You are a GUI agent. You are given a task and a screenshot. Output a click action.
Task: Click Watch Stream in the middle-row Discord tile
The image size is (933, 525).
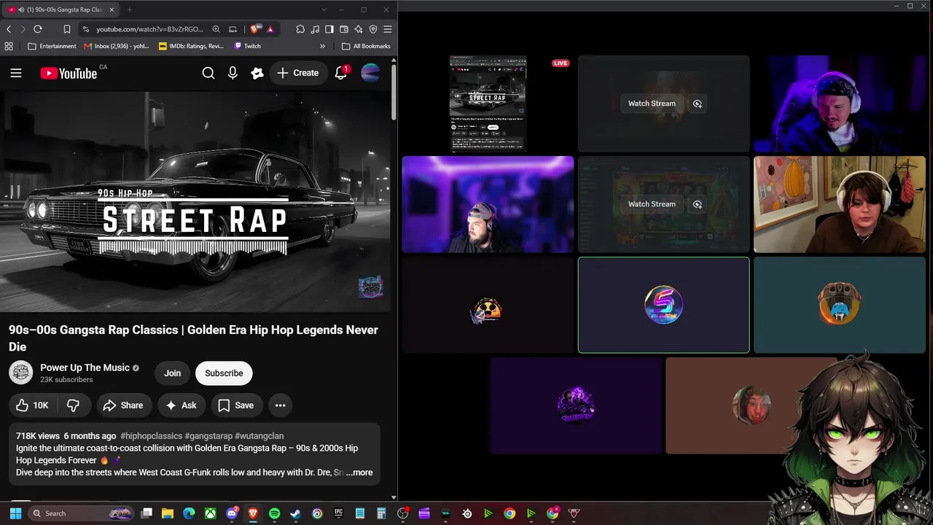point(652,204)
